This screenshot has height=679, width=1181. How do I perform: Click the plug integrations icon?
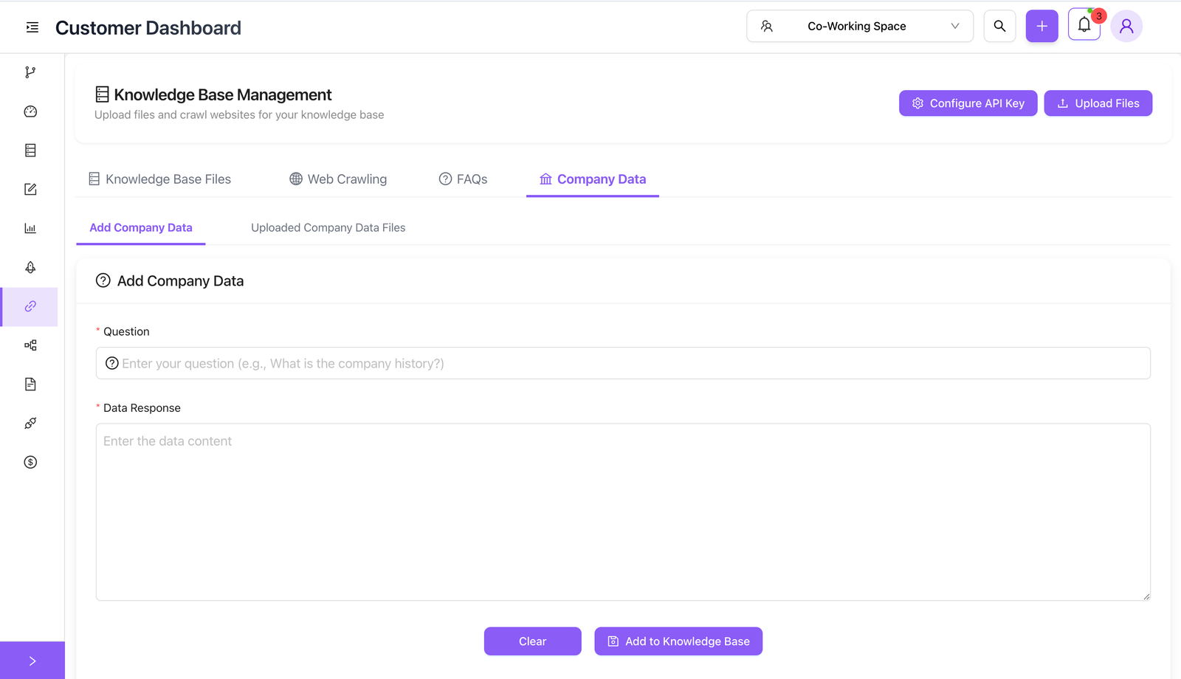[x=30, y=423]
